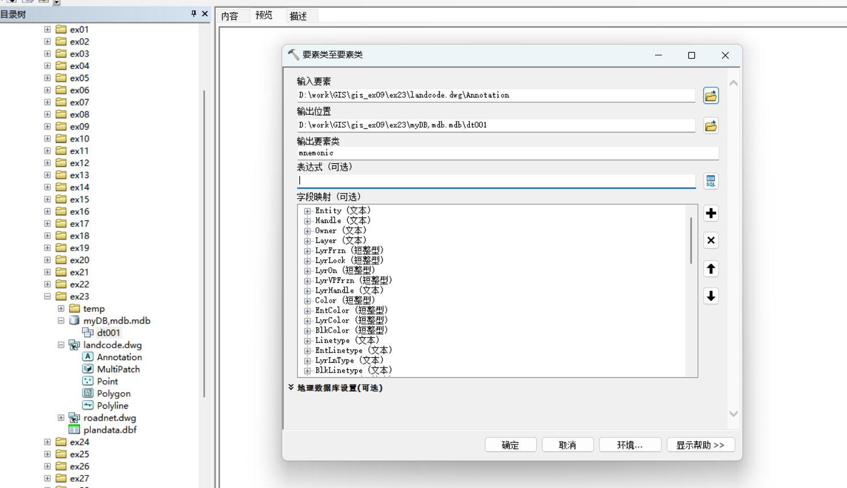Browse for input features folder icon
This screenshot has width=847, height=488.
710,96
